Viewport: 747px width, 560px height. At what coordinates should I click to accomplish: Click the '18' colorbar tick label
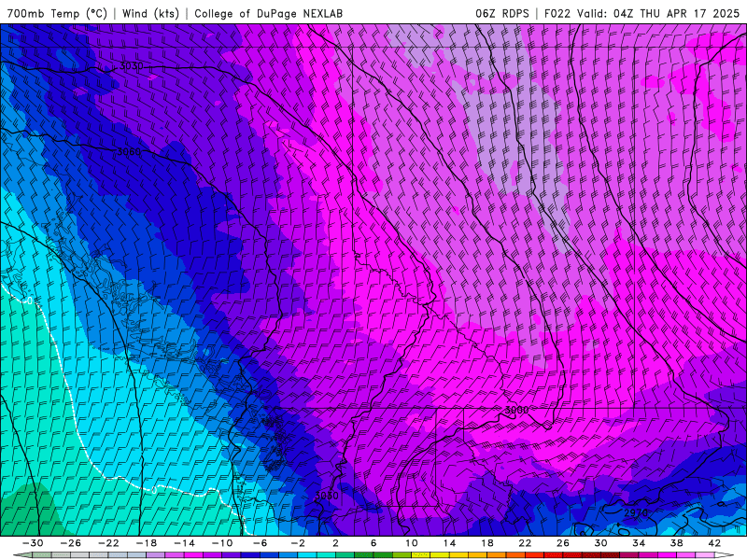[486, 543]
